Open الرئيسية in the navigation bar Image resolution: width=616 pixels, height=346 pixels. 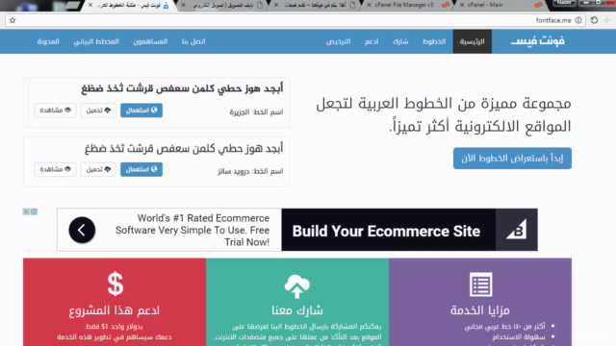click(473, 41)
